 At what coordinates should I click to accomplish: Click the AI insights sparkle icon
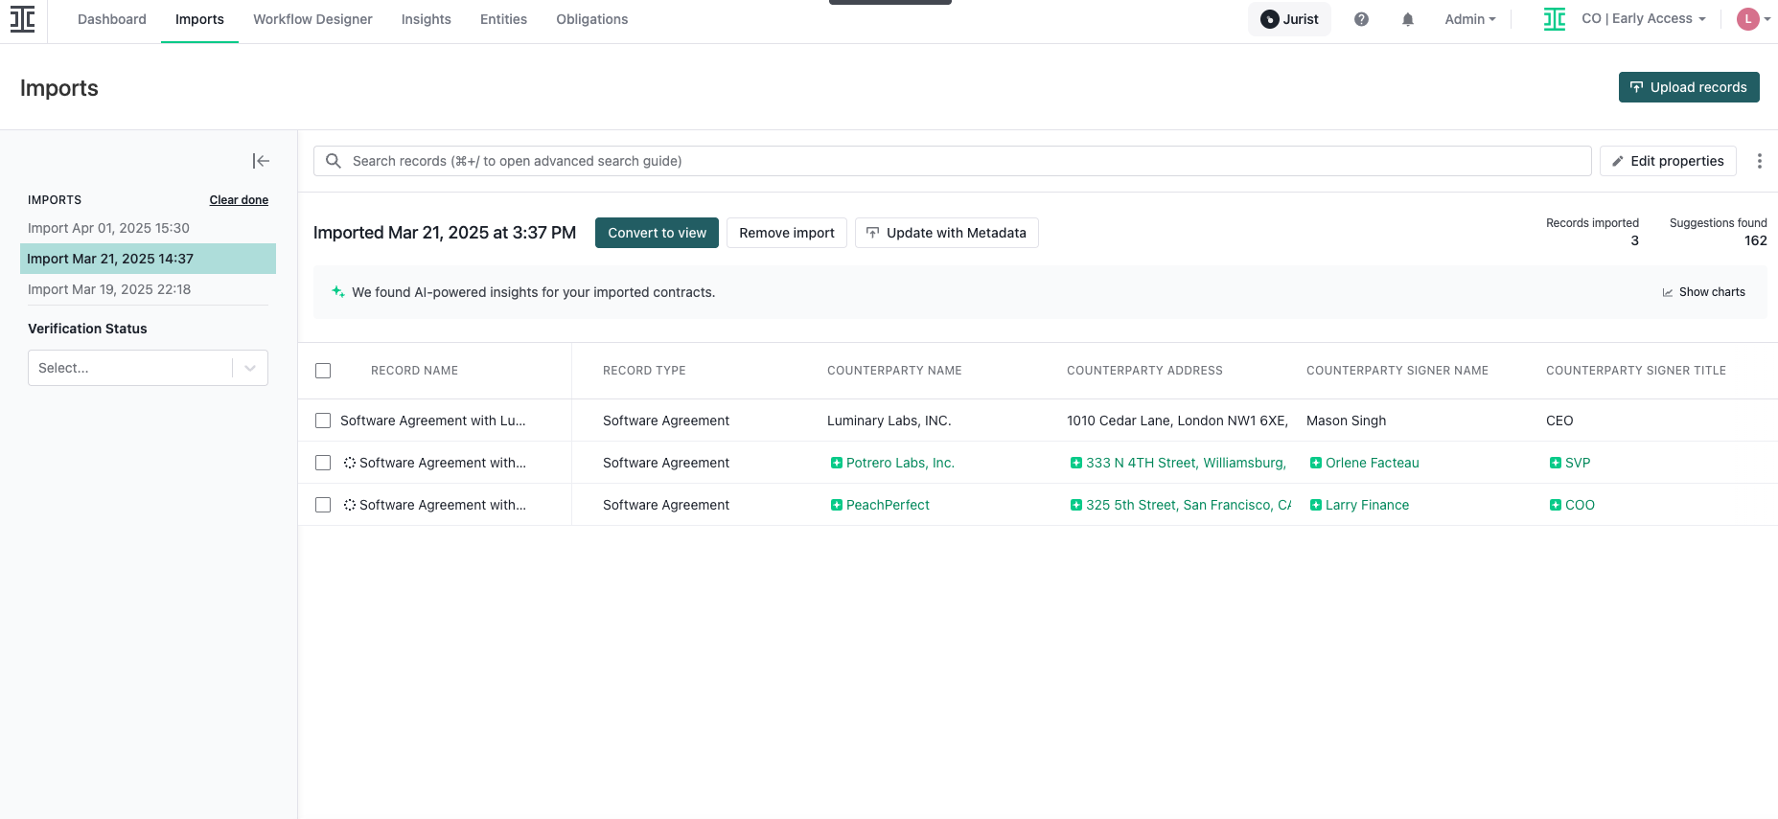click(337, 292)
